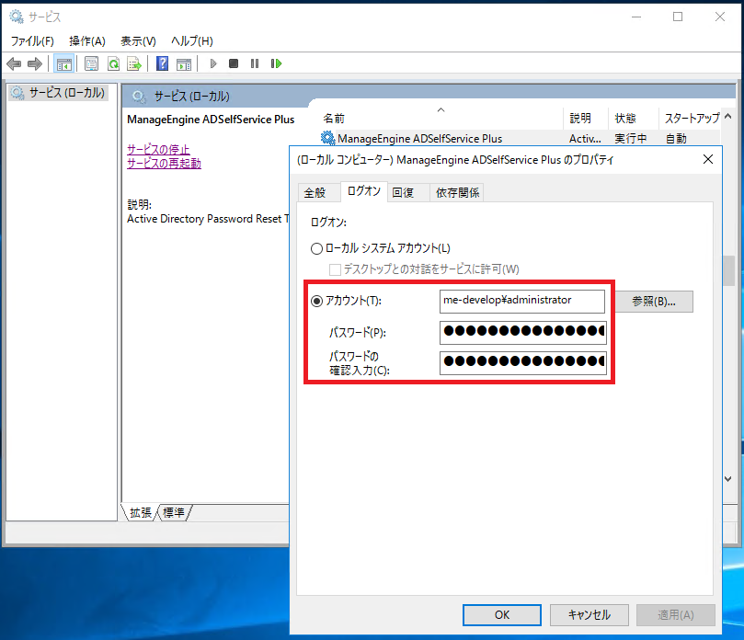Click the services list vertical scrollbar thumb
Image resolution: width=744 pixels, height=640 pixels.
(728, 270)
